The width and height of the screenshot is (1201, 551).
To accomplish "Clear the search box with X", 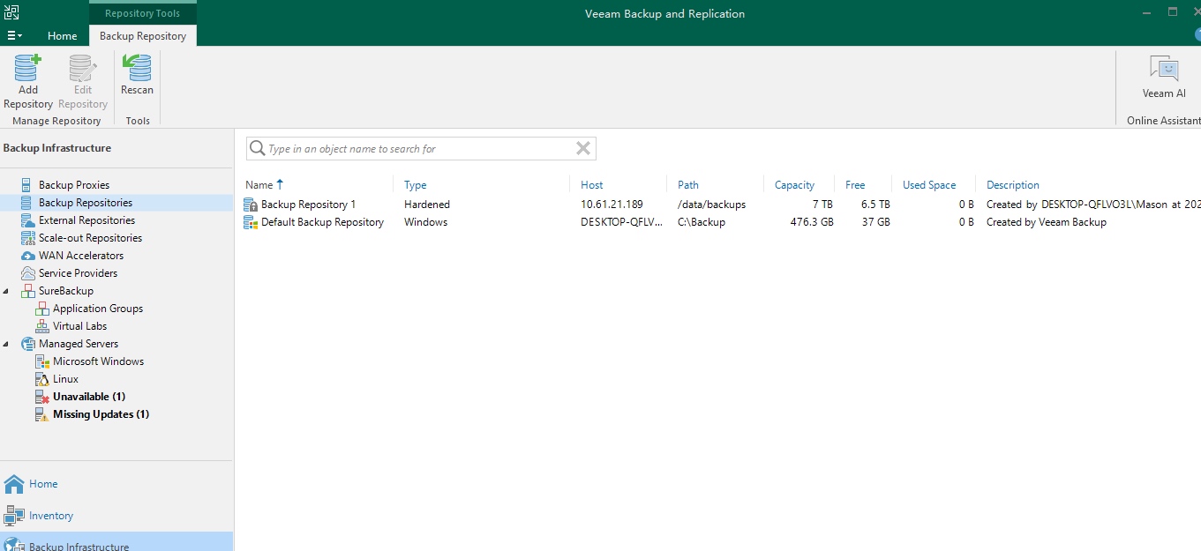I will pyautogui.click(x=583, y=149).
